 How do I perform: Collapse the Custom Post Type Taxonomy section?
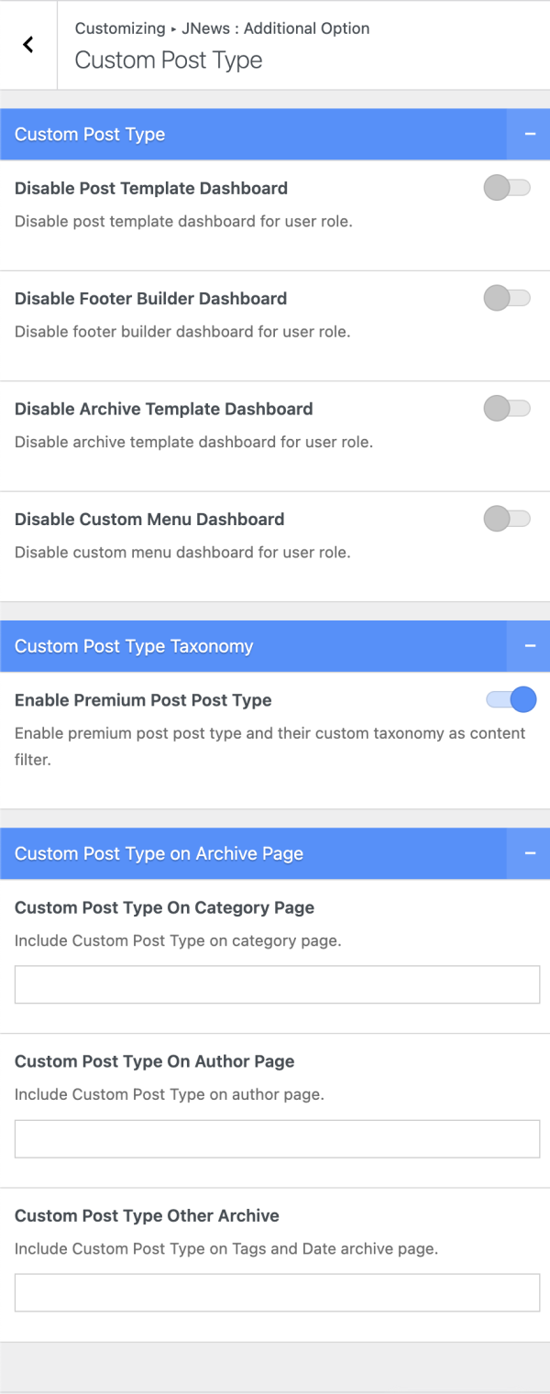[529, 646]
